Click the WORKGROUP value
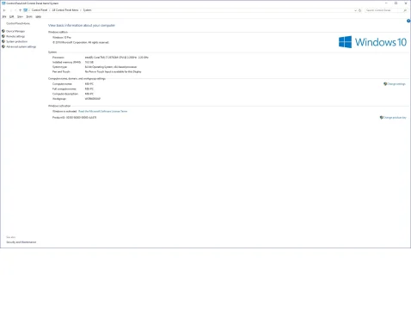 coord(93,99)
